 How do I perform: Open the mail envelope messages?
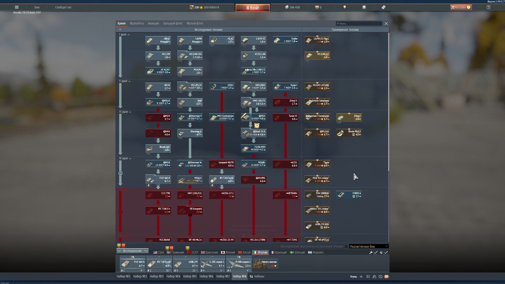click(386, 277)
